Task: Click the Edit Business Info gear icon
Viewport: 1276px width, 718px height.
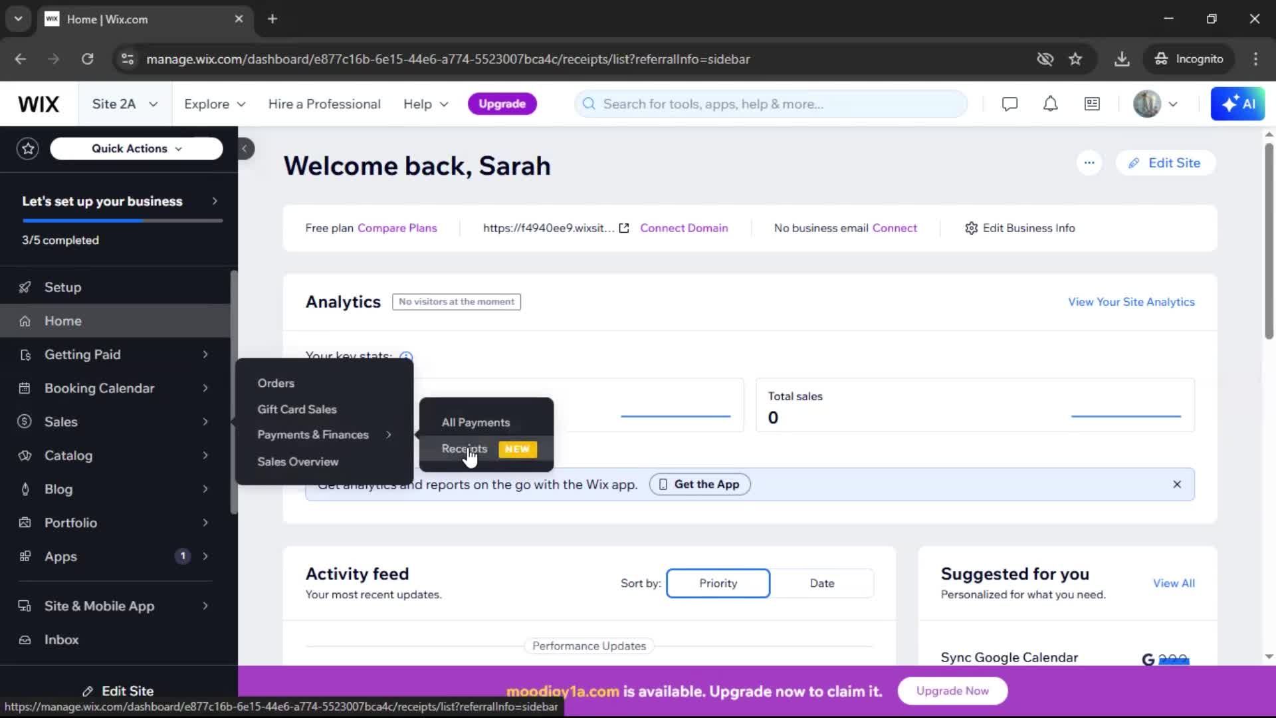Action: pos(971,228)
